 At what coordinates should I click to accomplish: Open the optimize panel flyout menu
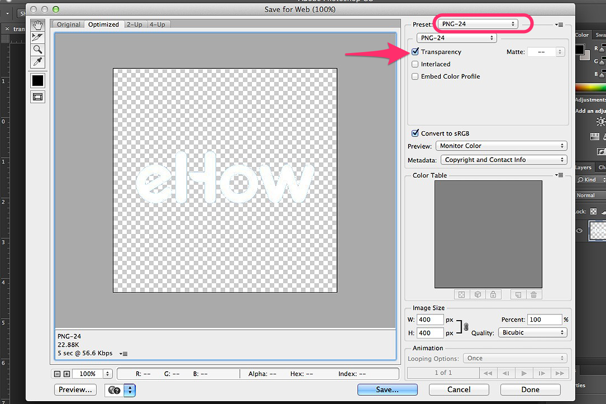click(x=559, y=24)
